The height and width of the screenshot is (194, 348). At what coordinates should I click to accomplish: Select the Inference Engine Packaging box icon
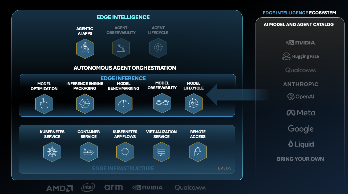[85, 104]
